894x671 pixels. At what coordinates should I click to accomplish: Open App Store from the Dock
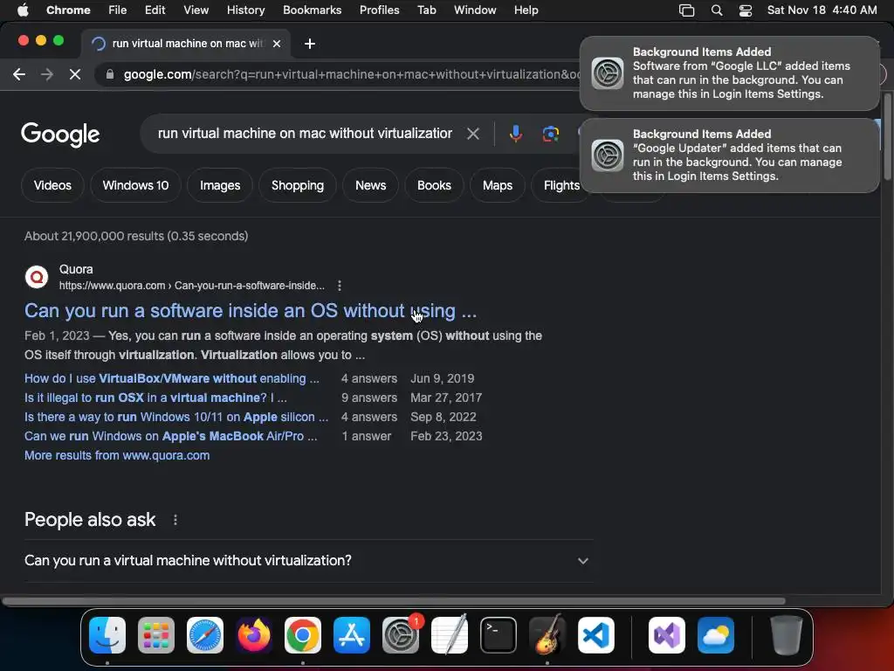[x=352, y=634]
